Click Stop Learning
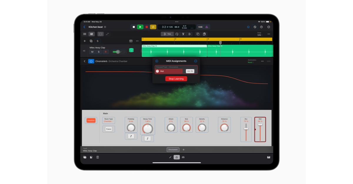This screenshot has width=353, height=184. point(176,79)
